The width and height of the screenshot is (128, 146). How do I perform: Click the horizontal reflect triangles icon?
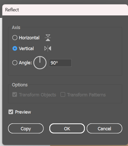pyautogui.click(x=48, y=38)
